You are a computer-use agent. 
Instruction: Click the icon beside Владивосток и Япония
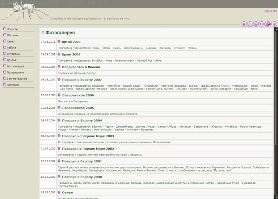[x=59, y=67]
